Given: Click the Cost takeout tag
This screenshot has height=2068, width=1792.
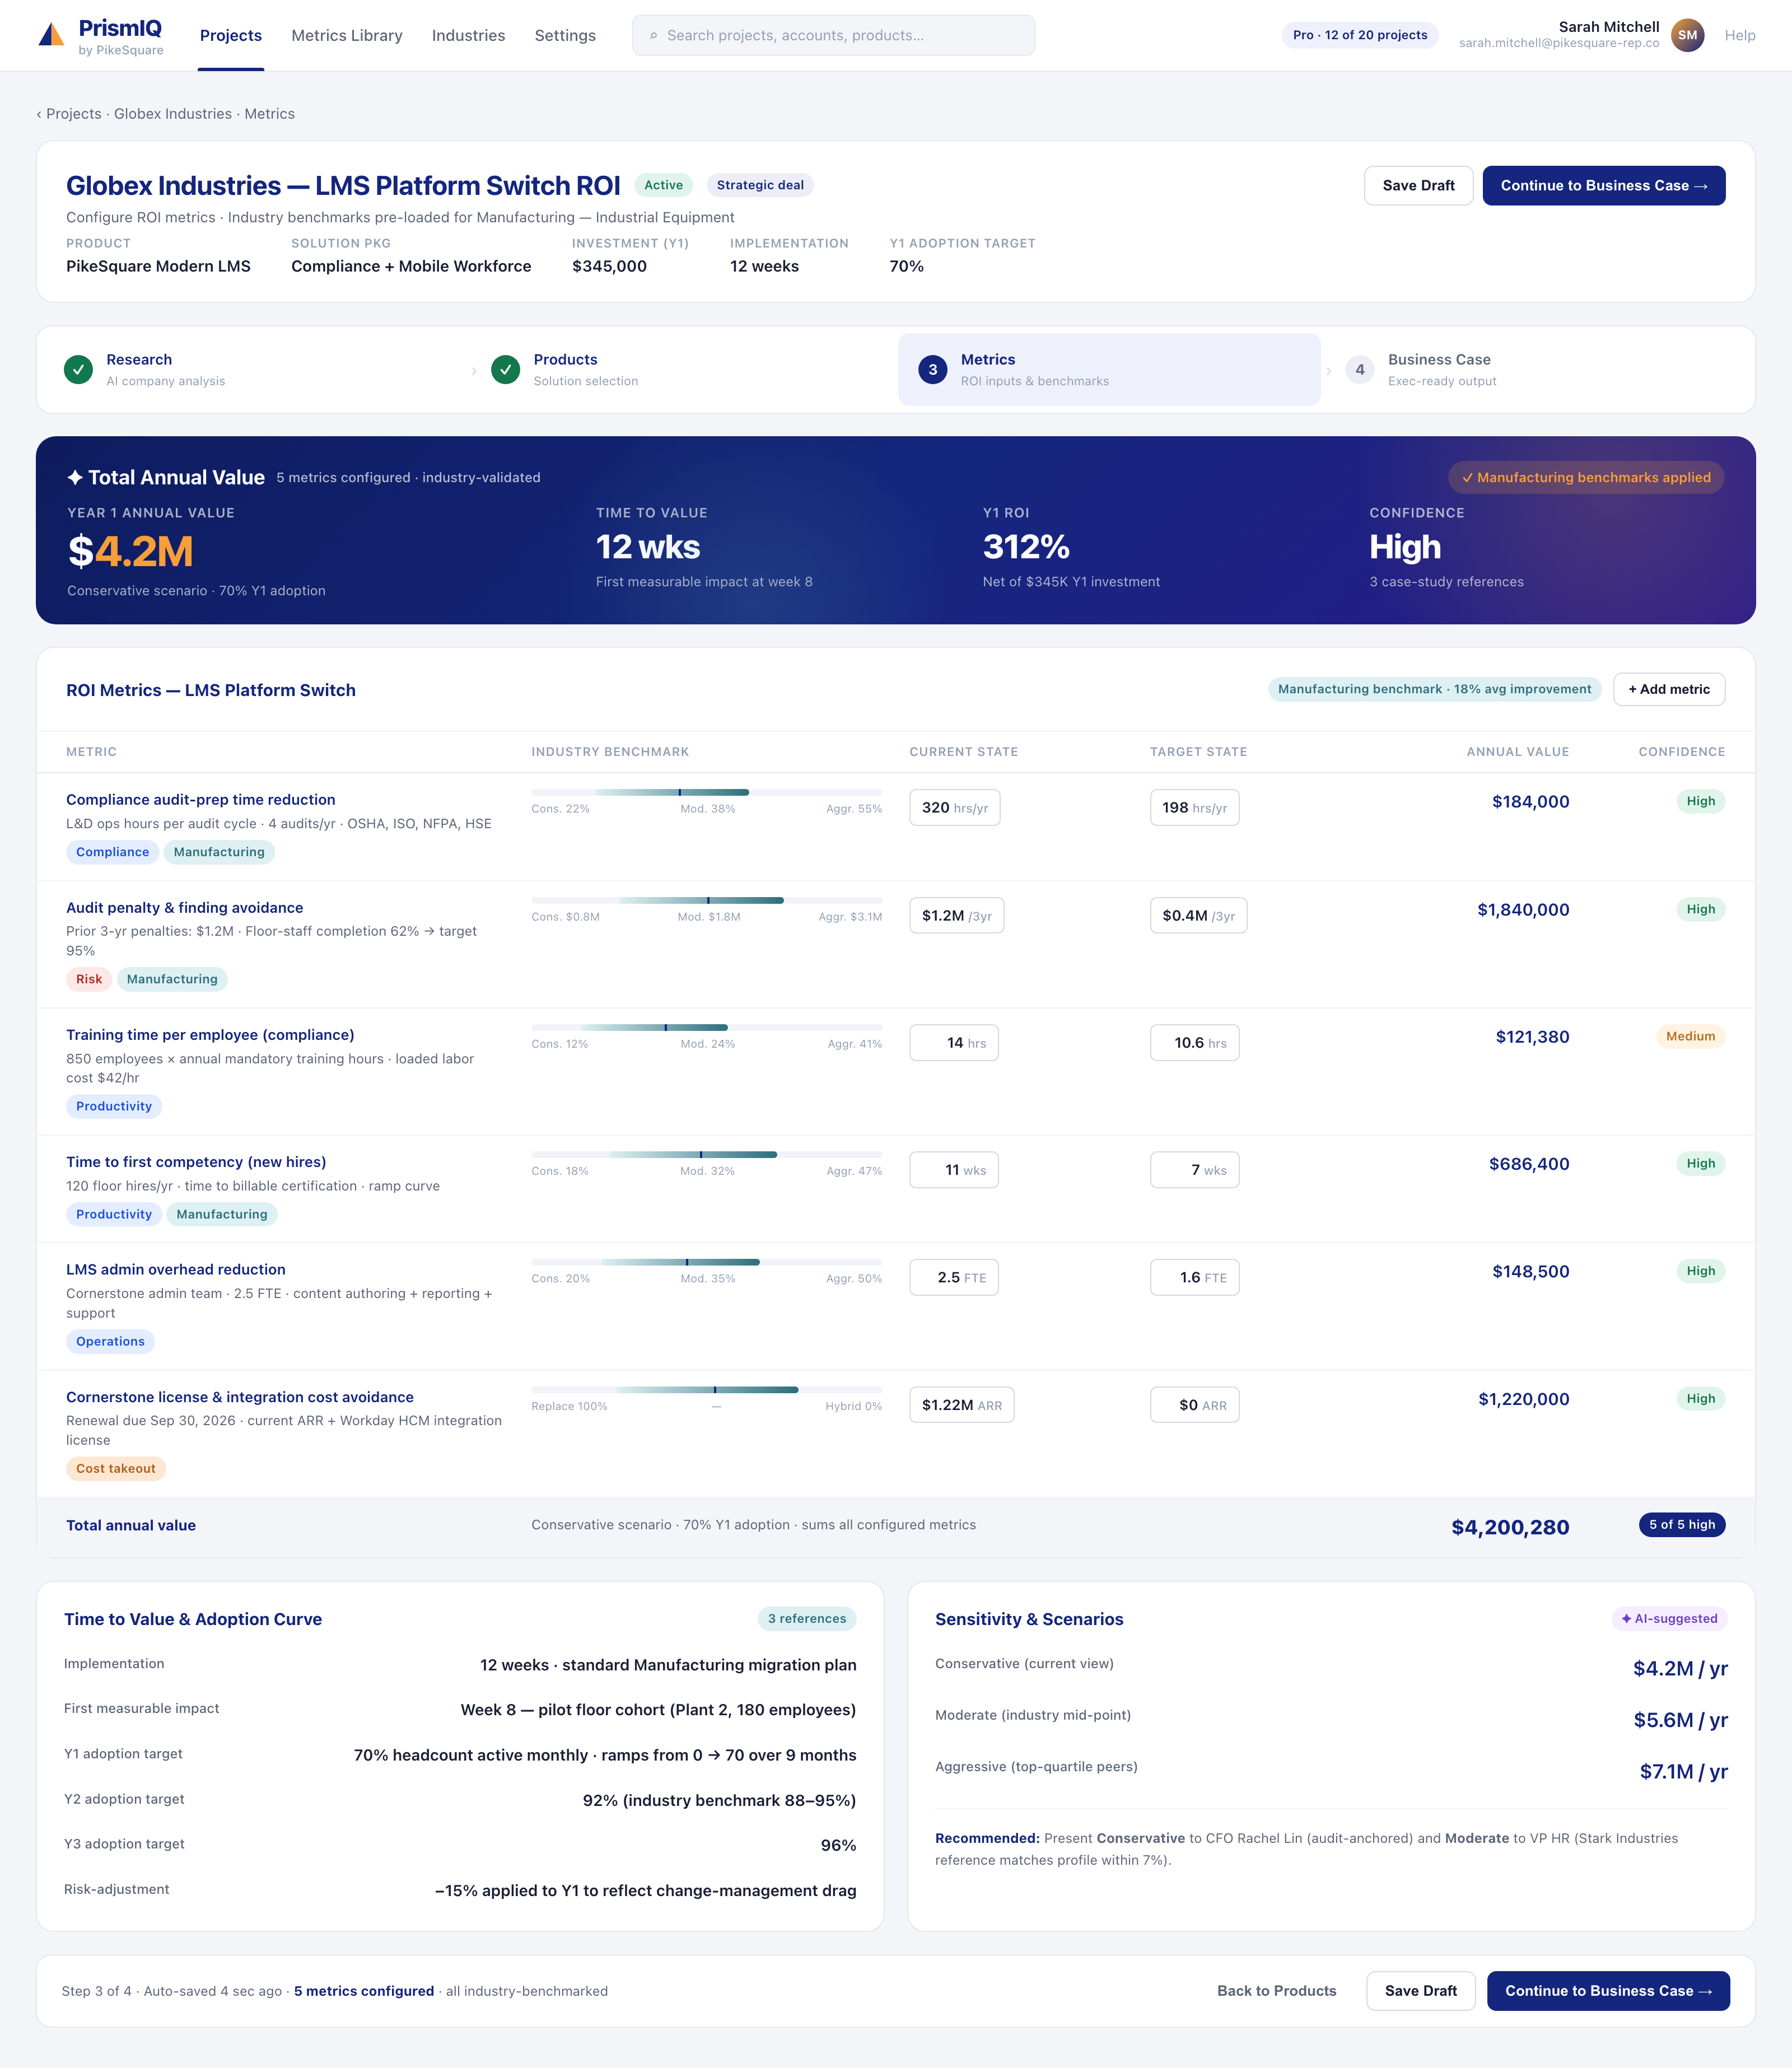Looking at the screenshot, I should 116,1469.
